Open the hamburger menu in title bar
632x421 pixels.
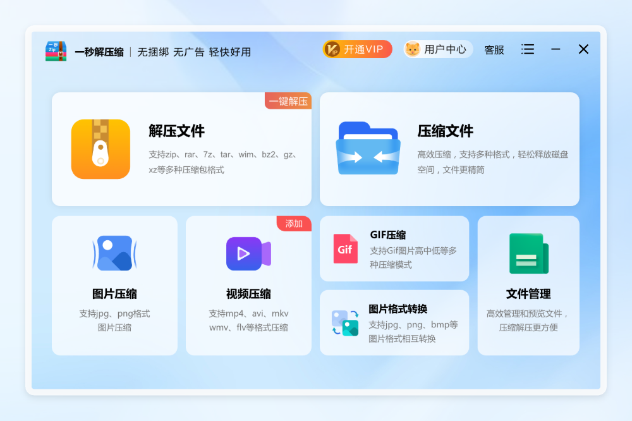(x=528, y=49)
